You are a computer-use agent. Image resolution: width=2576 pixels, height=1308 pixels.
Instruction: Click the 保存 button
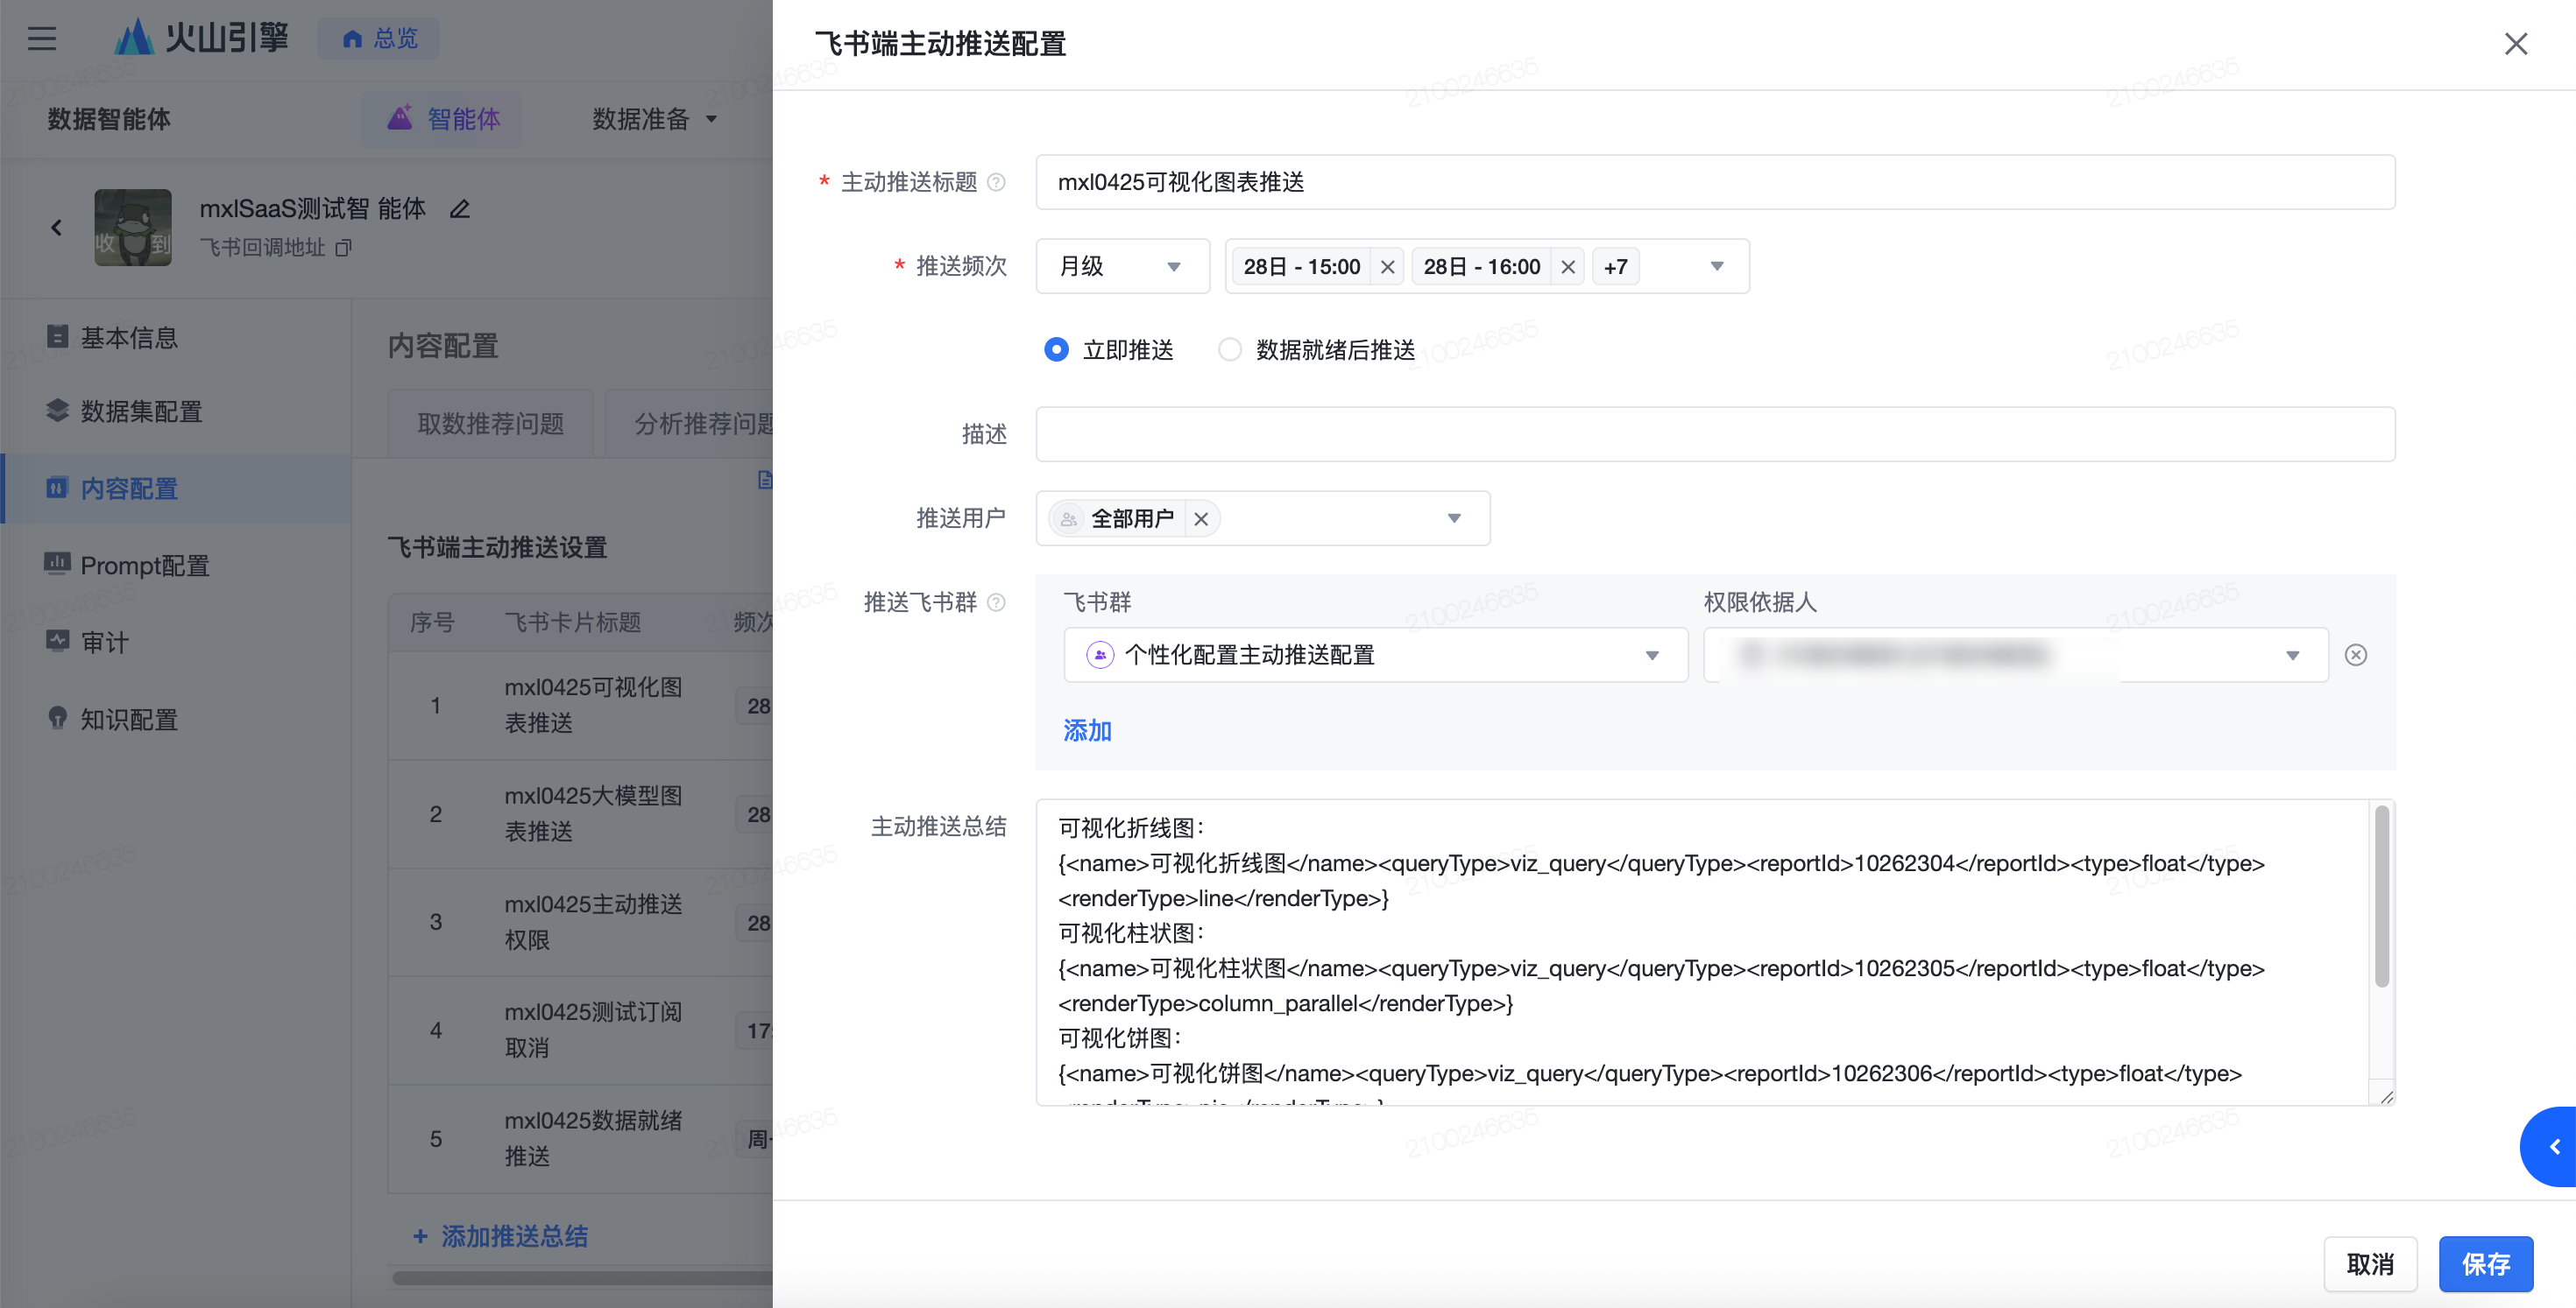click(2485, 1264)
